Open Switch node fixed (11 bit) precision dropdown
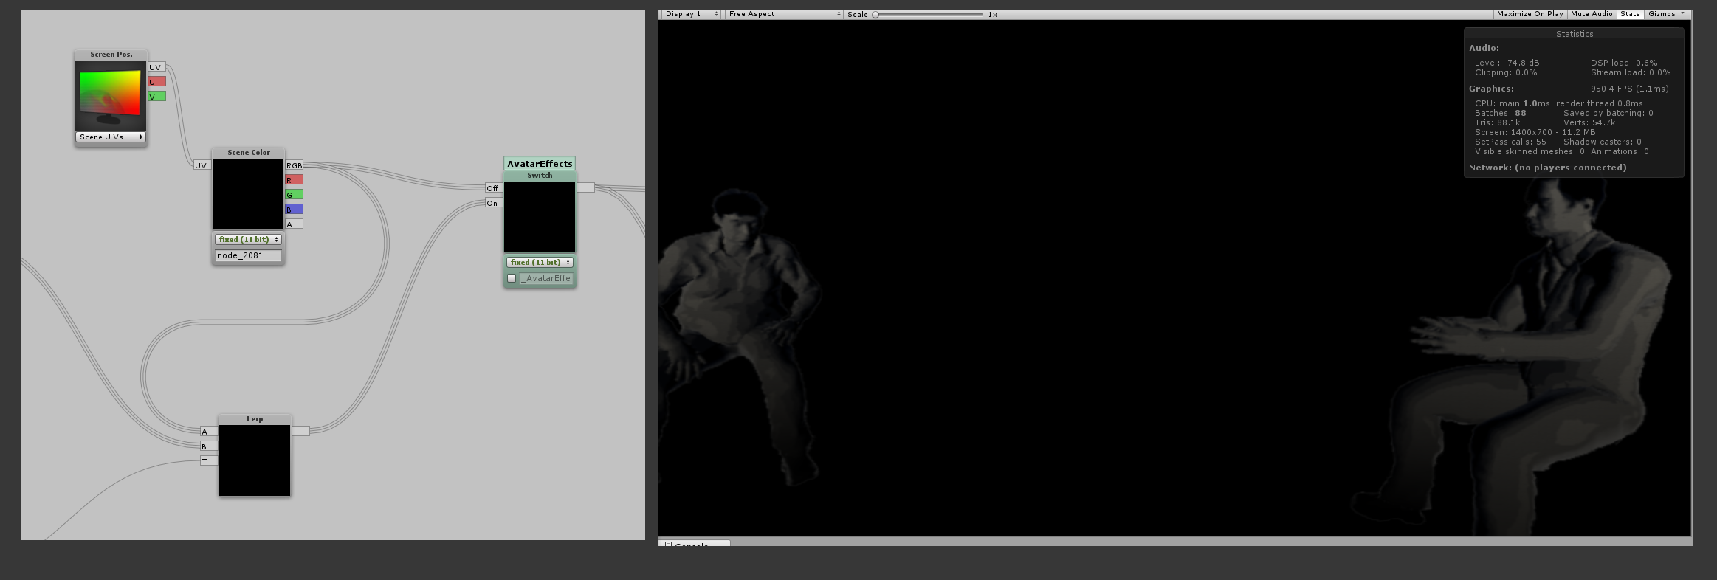 tap(540, 263)
